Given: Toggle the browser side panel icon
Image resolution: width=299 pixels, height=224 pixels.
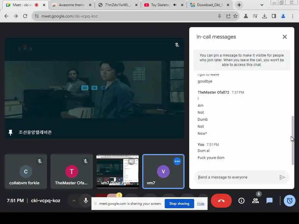Looking at the screenshot, I should pyautogui.click(x=274, y=16).
